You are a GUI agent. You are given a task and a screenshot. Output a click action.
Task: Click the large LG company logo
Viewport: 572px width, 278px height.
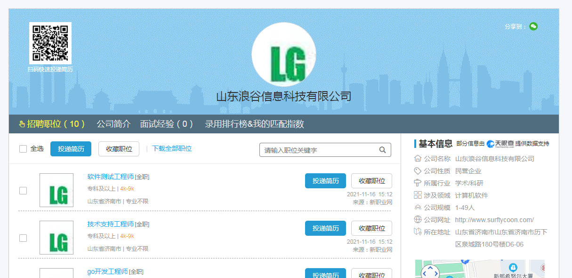click(x=283, y=54)
